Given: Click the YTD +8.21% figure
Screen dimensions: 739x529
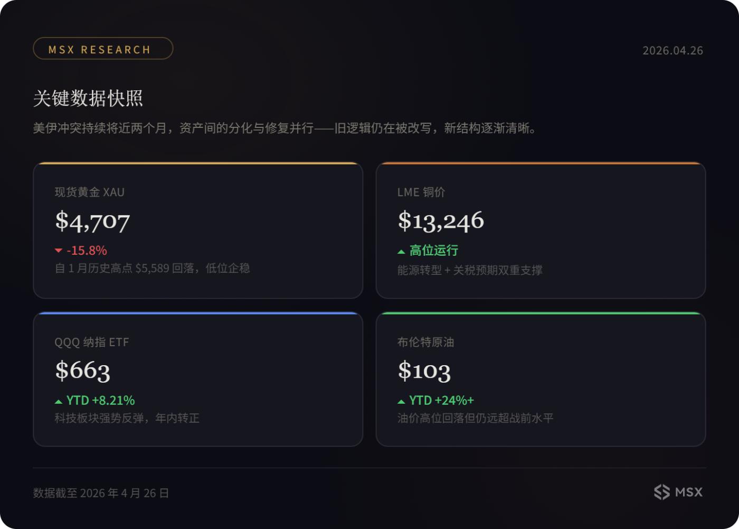Looking at the screenshot, I should (x=100, y=401).
